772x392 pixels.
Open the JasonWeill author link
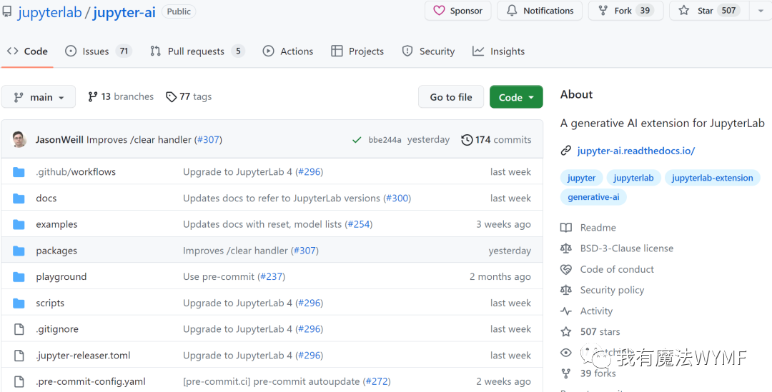59,140
